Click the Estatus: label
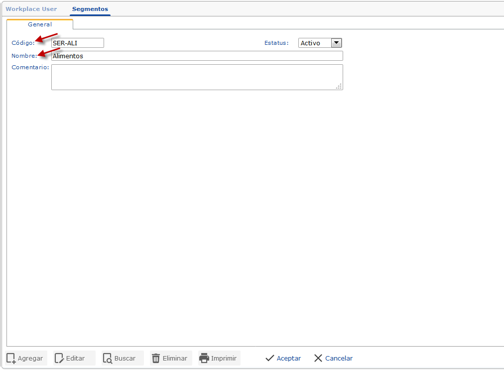504x370 pixels. (276, 43)
